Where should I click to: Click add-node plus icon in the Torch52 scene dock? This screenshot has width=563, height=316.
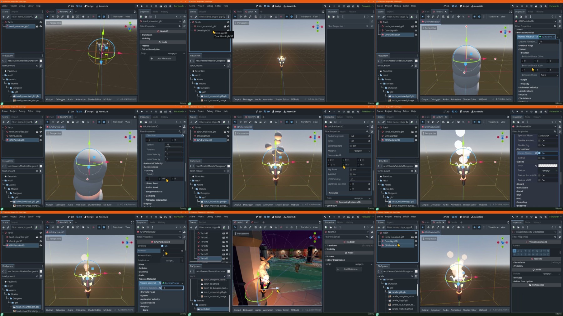tap(191, 227)
